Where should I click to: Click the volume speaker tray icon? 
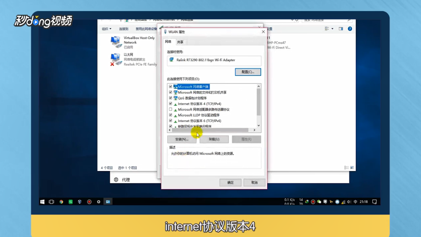(x=349, y=202)
